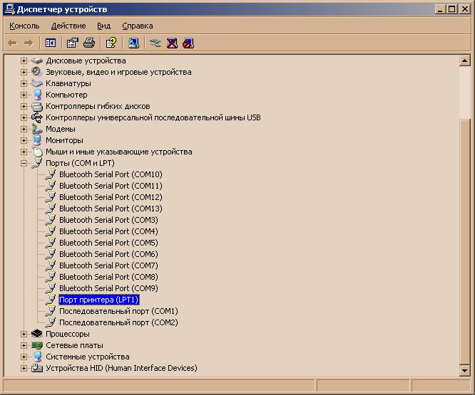475x395 pixels.
Task: Expand Контроллеры универсальной последовательной шины USB
Action: [24, 117]
